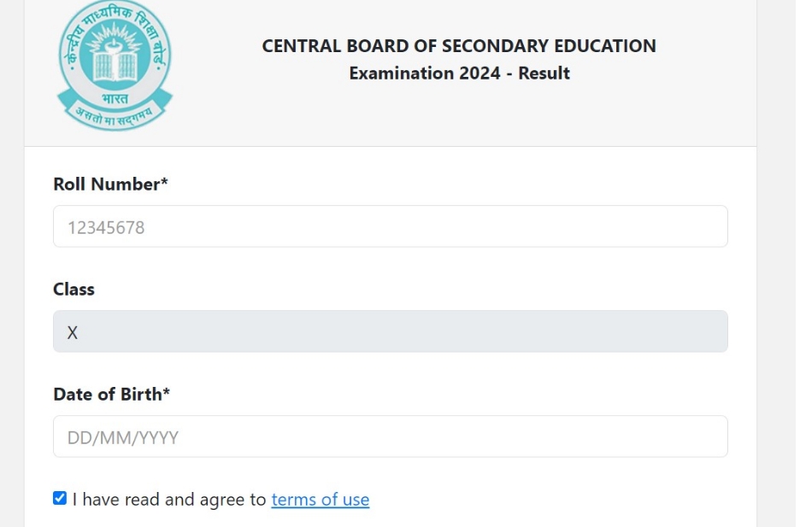The width and height of the screenshot is (800, 527).
Task: Focus the Roll Number input field
Action: click(391, 226)
